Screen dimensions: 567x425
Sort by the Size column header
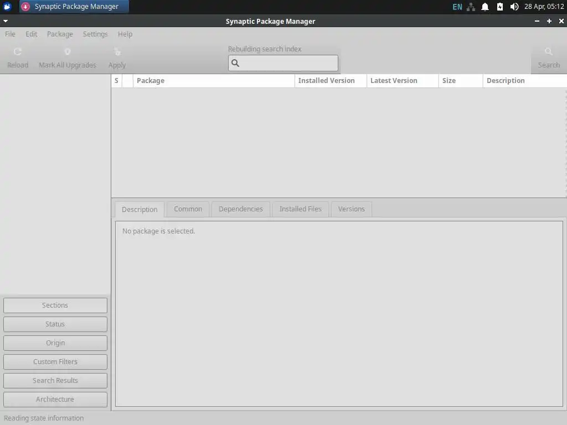[x=461, y=81]
